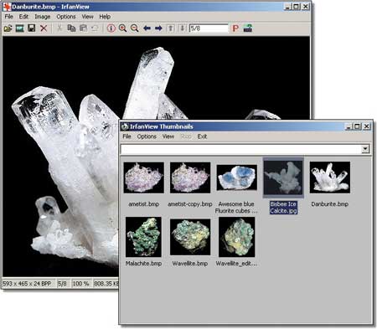
Task: Close the Danburite.bmp IrfanView window
Action: click(306, 7)
